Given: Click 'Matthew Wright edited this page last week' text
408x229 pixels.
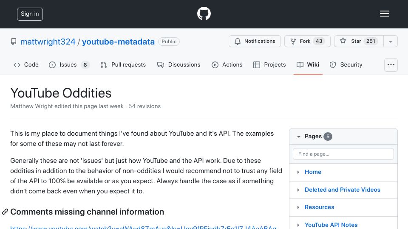Looking at the screenshot, I should pos(67,106).
